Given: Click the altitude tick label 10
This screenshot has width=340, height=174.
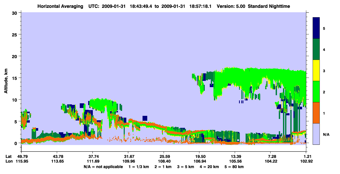Looking at the screenshot, I should (x=15, y=100).
